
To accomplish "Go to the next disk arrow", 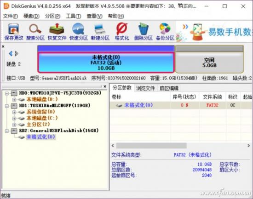I will click(x=17, y=53).
